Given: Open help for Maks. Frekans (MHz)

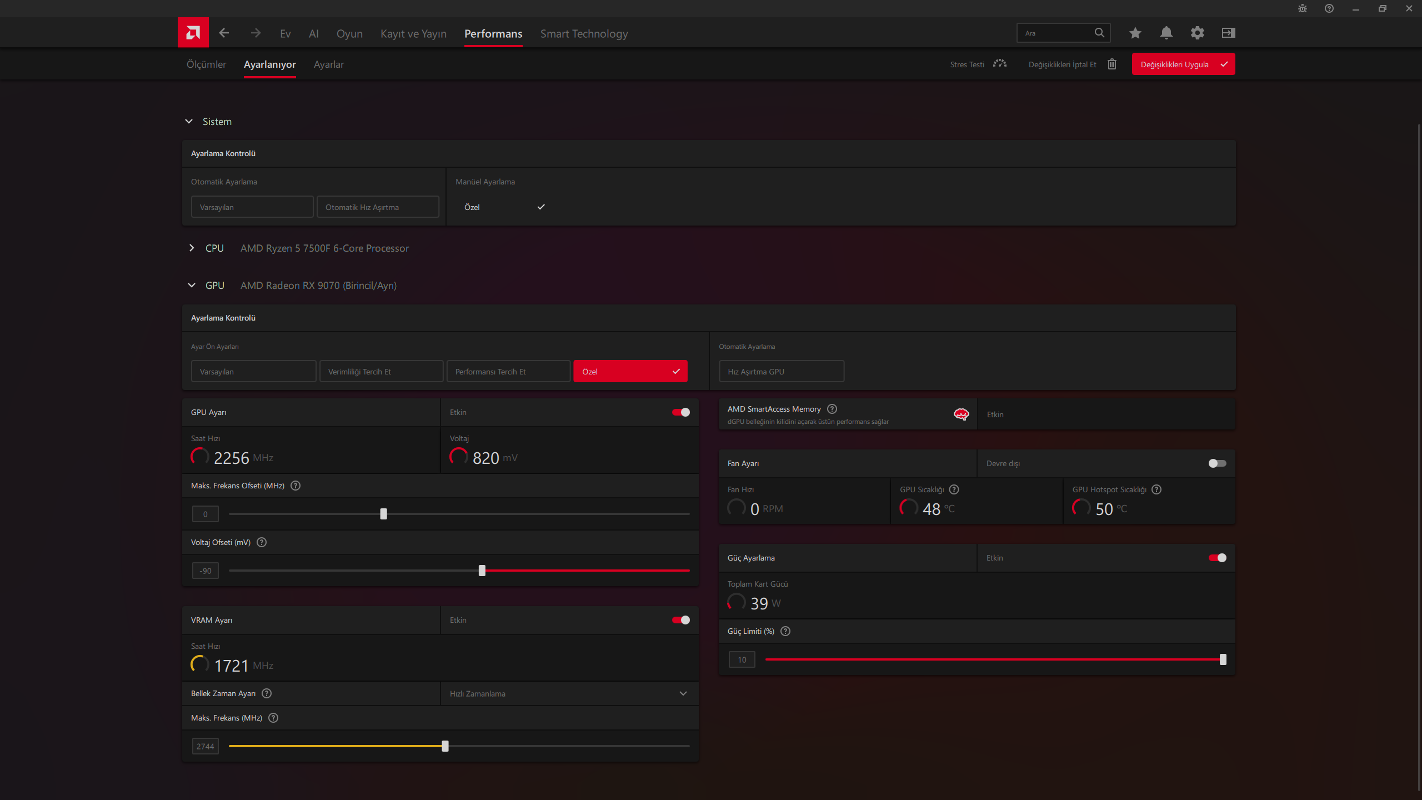Looking at the screenshot, I should [273, 718].
